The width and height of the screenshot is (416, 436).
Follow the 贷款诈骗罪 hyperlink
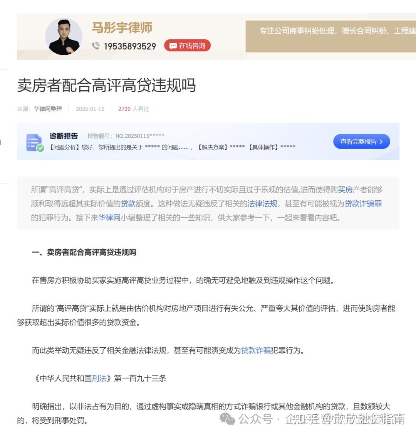(x=363, y=204)
